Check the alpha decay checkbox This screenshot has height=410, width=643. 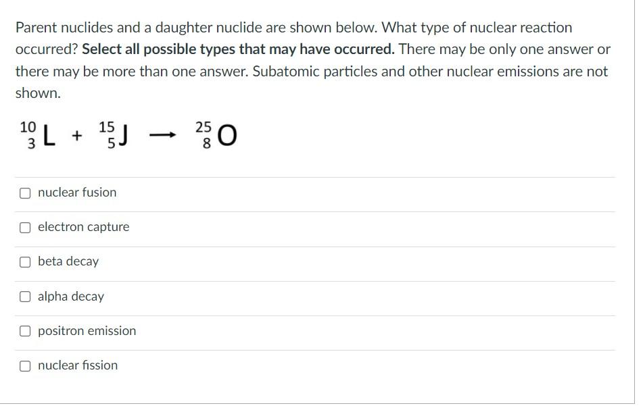point(25,296)
